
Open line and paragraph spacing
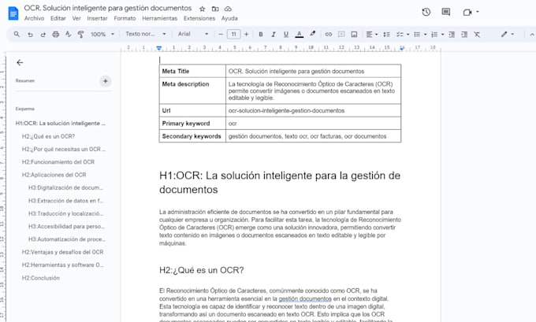click(x=386, y=34)
